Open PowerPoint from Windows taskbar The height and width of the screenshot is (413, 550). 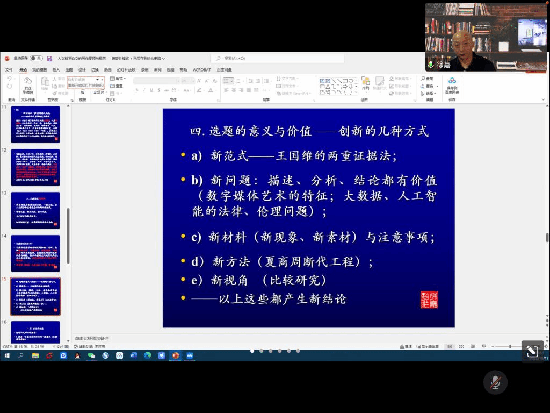pyautogui.click(x=175, y=355)
